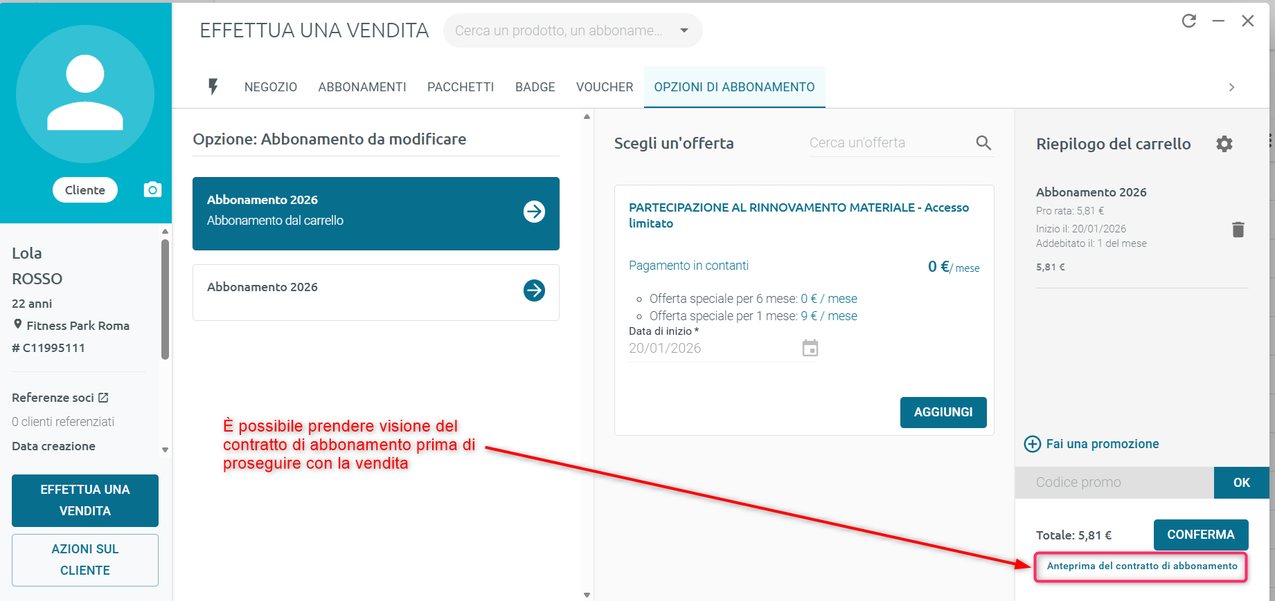This screenshot has height=601, width=1275.
Task: Open product search dropdown arrow
Action: [684, 30]
